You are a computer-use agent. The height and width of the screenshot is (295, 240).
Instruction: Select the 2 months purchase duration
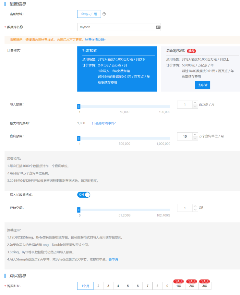click(98, 286)
